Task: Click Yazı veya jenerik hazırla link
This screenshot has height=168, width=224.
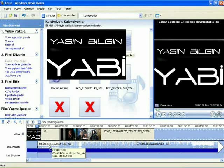Action: (x=18, y=72)
